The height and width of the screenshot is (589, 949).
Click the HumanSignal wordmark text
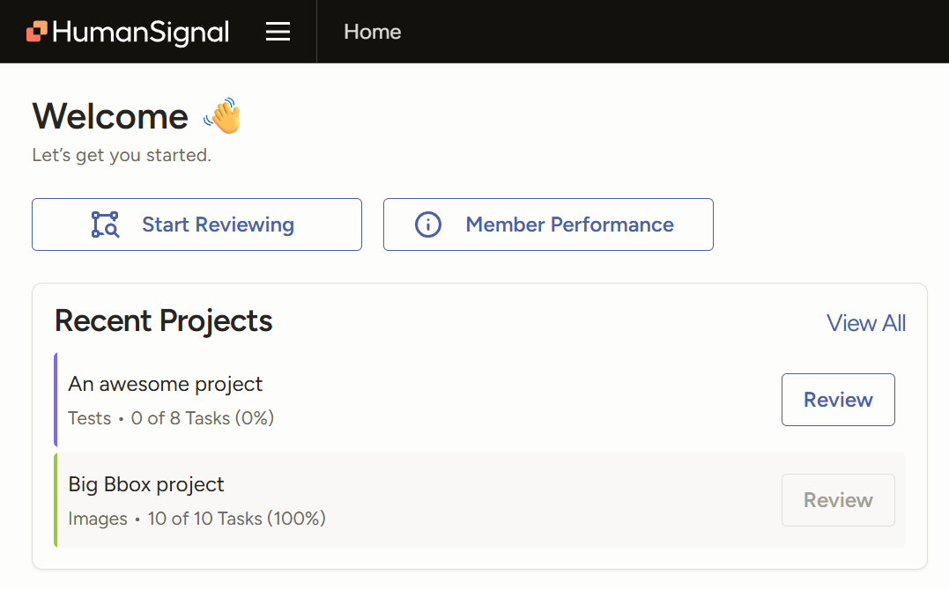coord(141,32)
